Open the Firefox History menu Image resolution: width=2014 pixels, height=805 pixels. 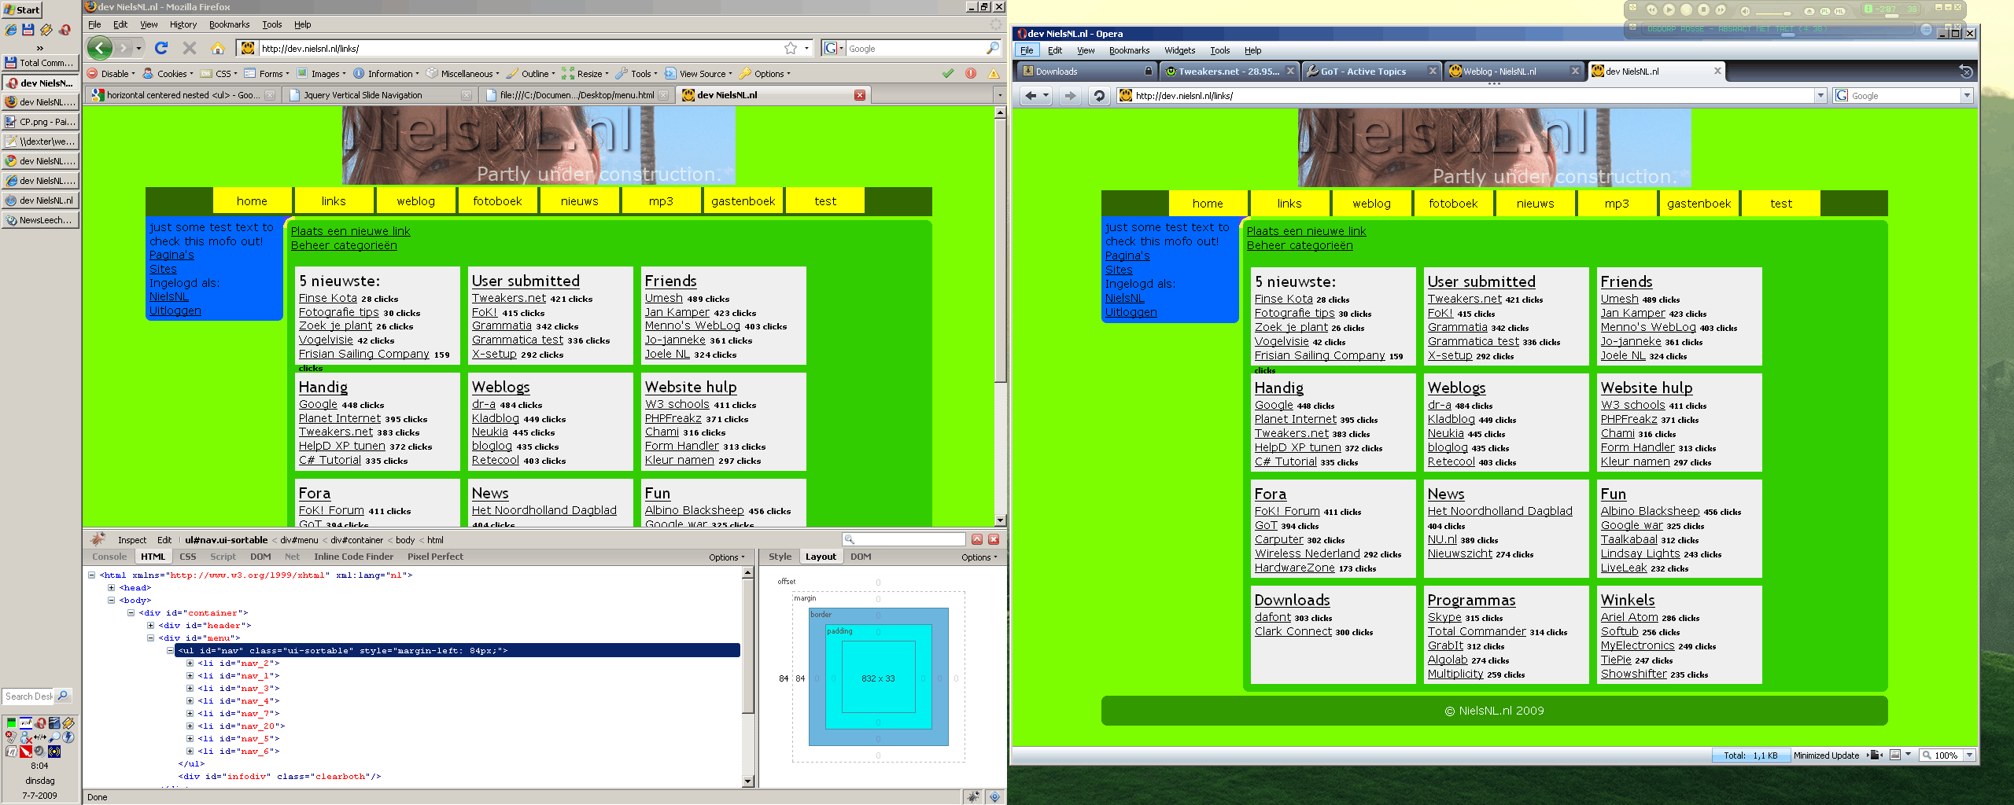tap(183, 24)
